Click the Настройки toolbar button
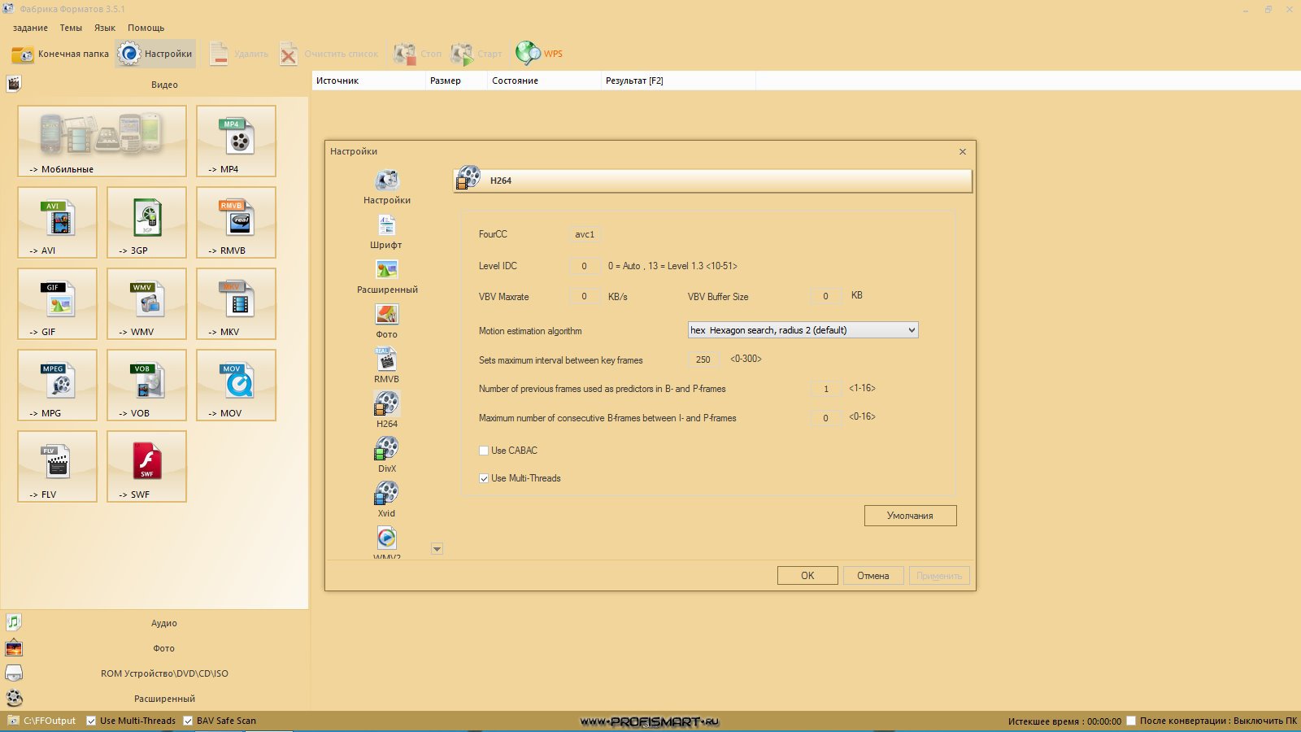This screenshot has height=732, width=1301. click(155, 54)
